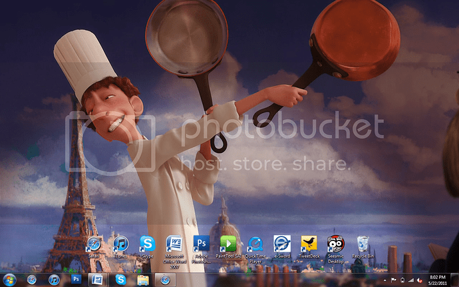Image resolution: width=459 pixels, height=287 pixels.
Task: Select the QuickTime Player desktop icon
Action: click(x=255, y=244)
